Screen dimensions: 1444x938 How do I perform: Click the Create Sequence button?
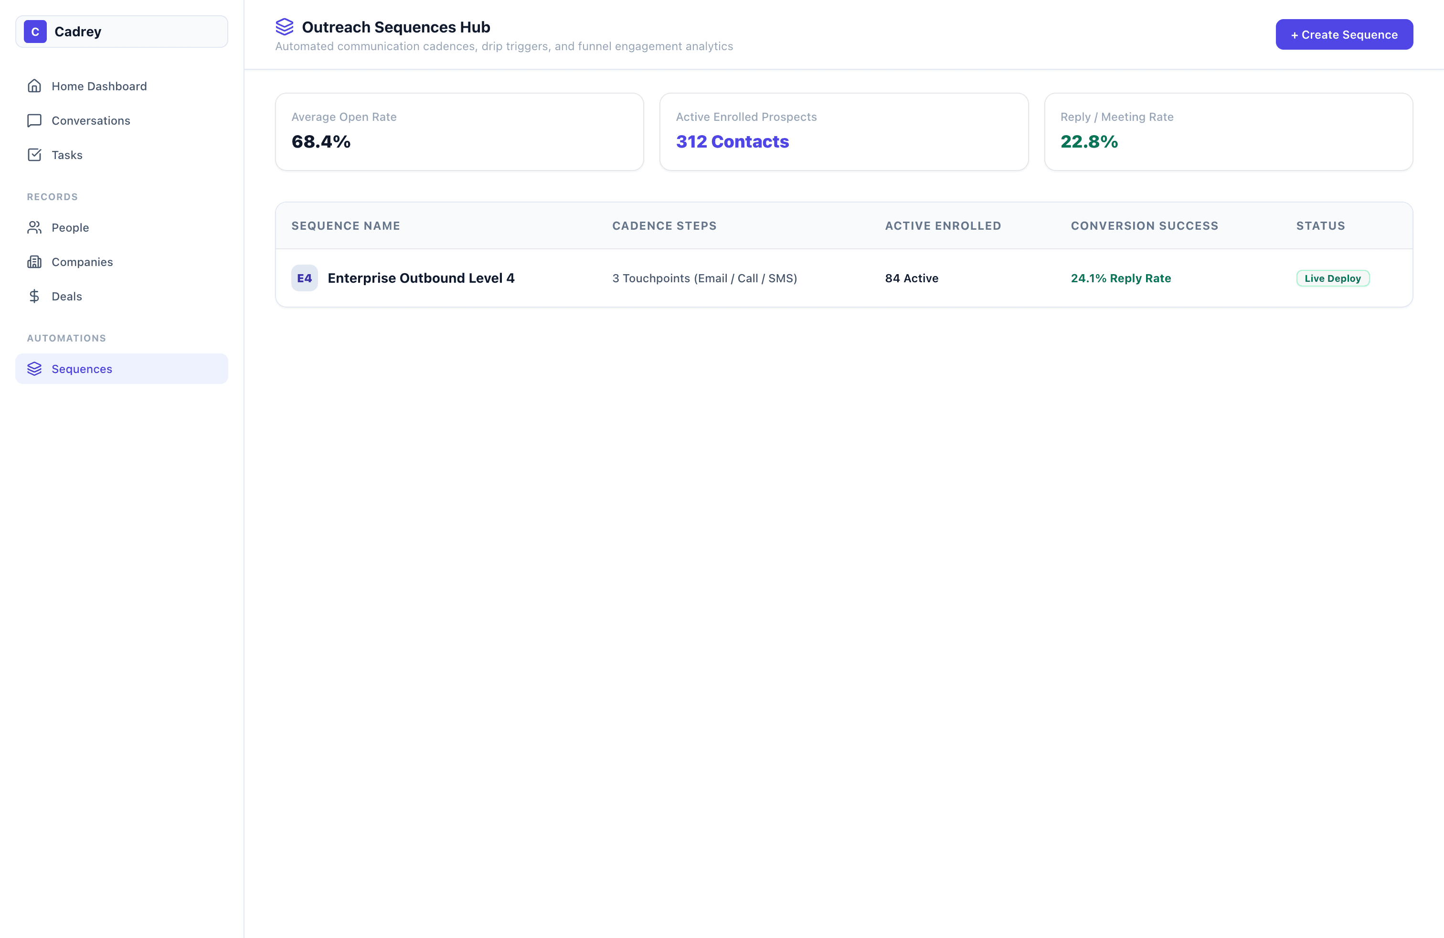1344,34
